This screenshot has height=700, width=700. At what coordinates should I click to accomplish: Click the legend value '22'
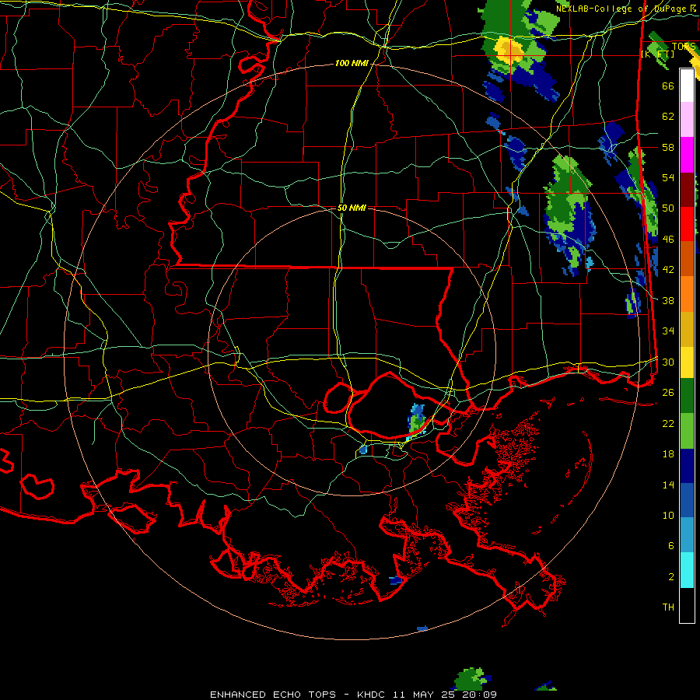tap(668, 423)
